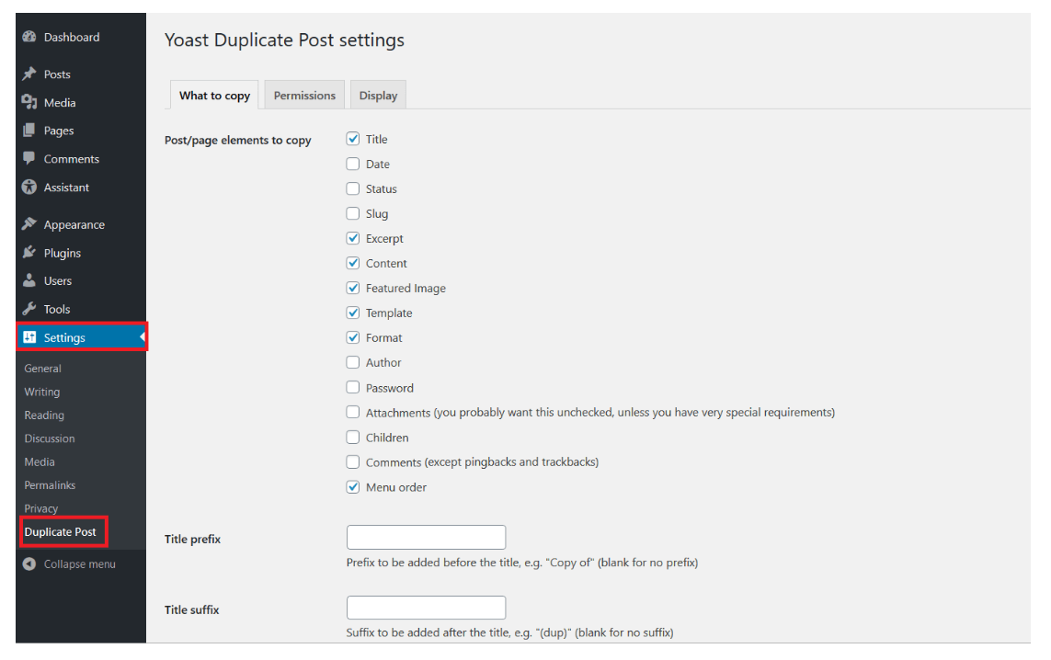
Task: Click the Appearance paintbrush icon
Action: point(29,223)
